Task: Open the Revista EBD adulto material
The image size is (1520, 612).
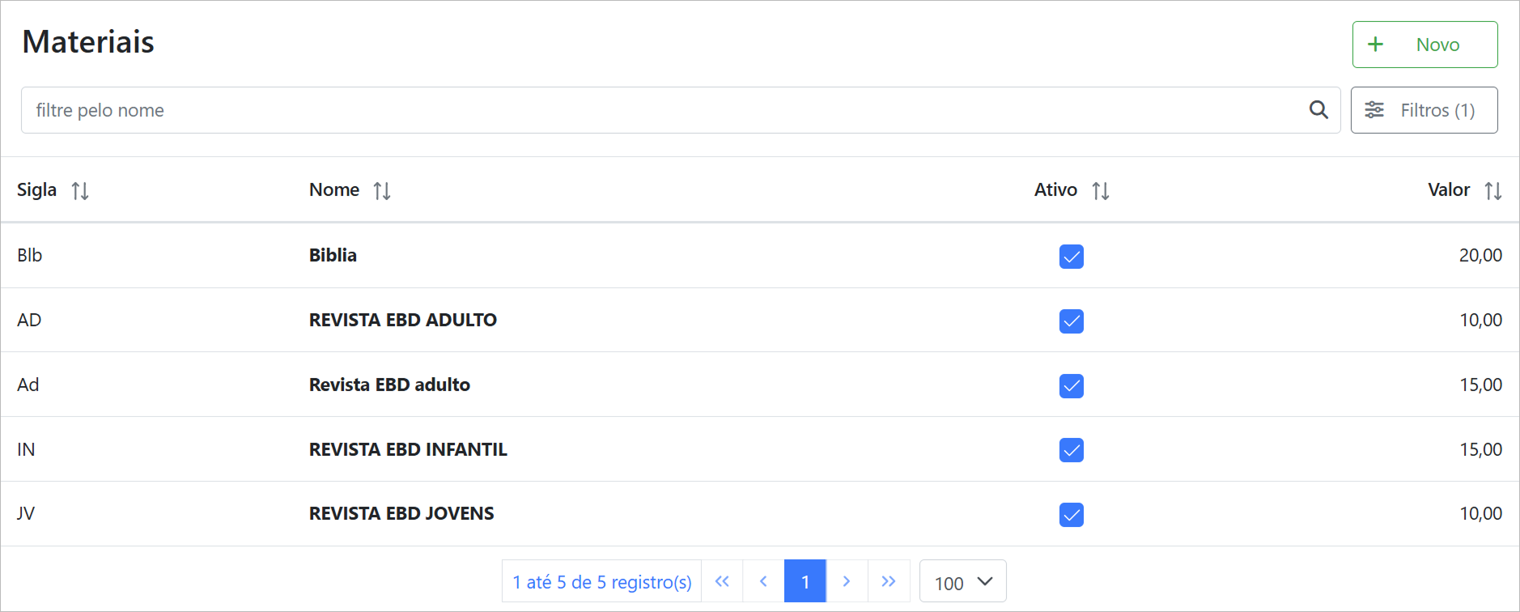Action: click(389, 385)
